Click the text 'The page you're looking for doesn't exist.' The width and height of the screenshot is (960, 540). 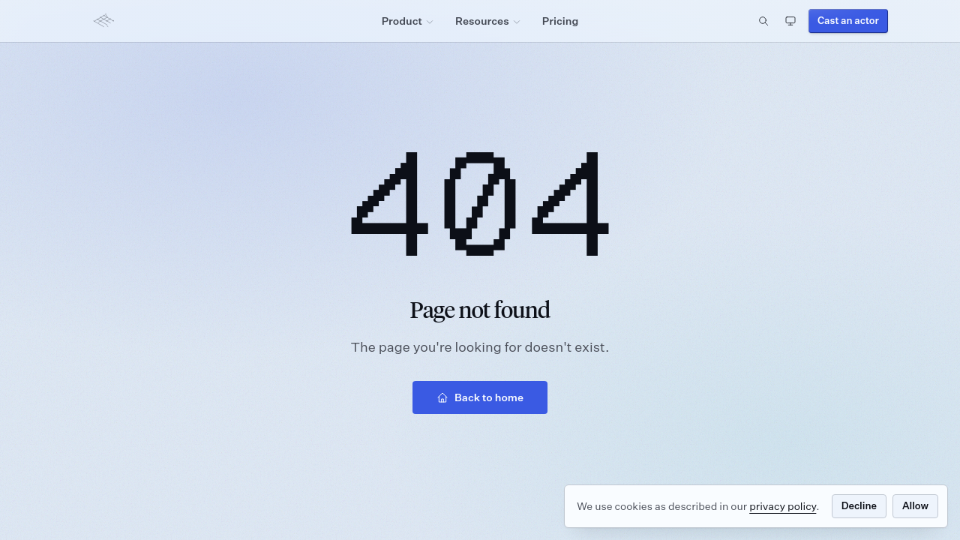pyautogui.click(x=480, y=347)
